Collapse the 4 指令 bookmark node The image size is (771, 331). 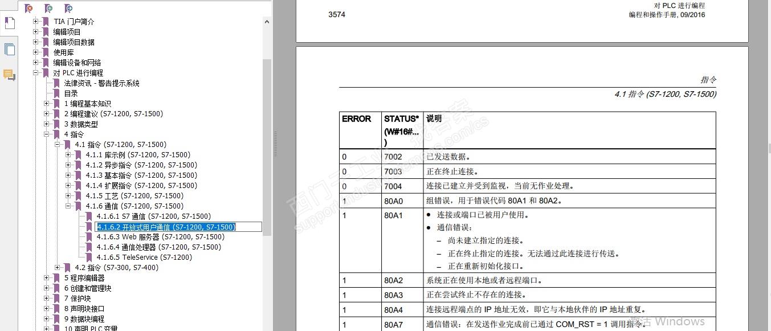[47, 134]
